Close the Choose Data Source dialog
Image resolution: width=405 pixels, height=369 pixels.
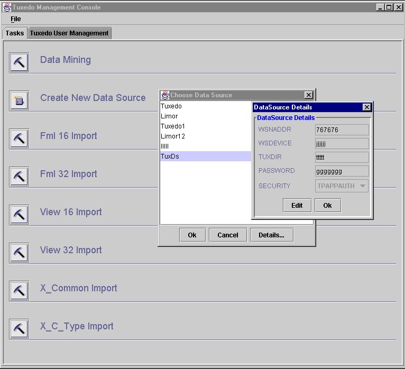(309, 95)
